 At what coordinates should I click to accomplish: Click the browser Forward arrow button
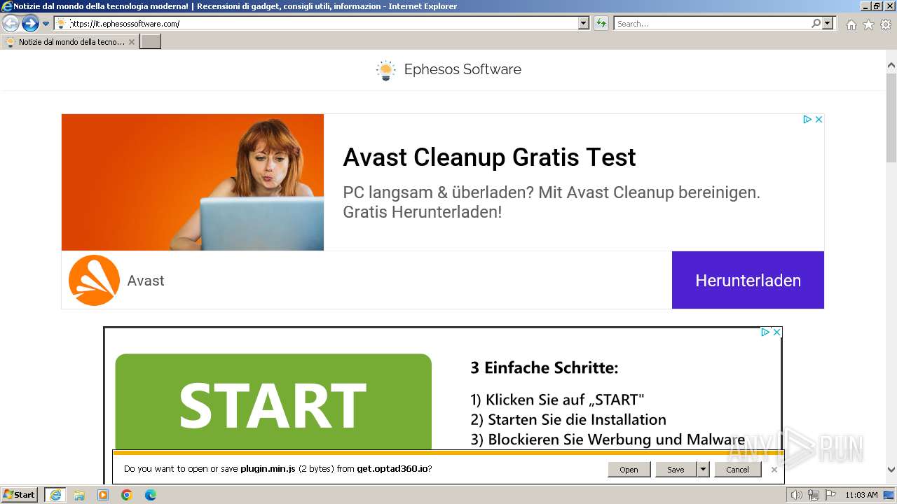29,24
